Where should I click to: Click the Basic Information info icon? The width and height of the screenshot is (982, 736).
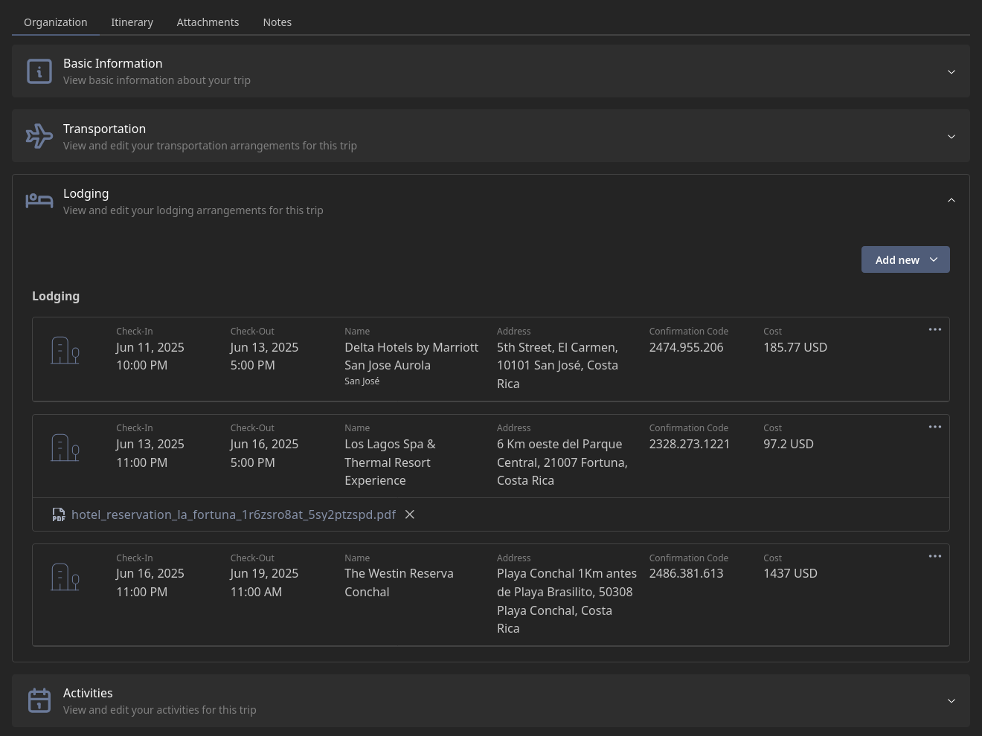[39, 71]
